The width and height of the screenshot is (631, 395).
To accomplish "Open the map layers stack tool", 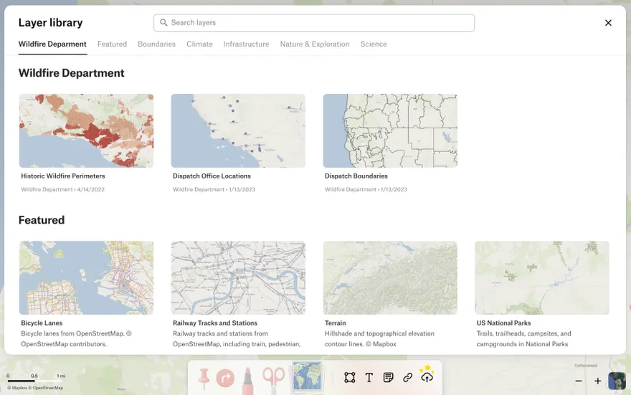I will coord(308,376).
